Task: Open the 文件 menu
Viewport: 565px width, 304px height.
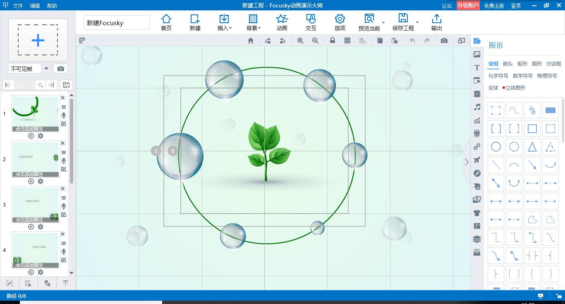Action: (18, 6)
